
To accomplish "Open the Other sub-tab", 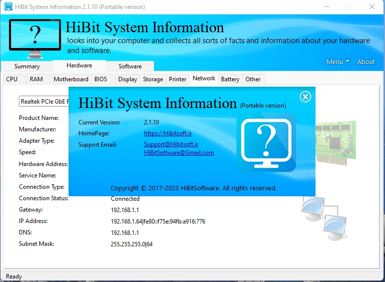I will click(253, 79).
